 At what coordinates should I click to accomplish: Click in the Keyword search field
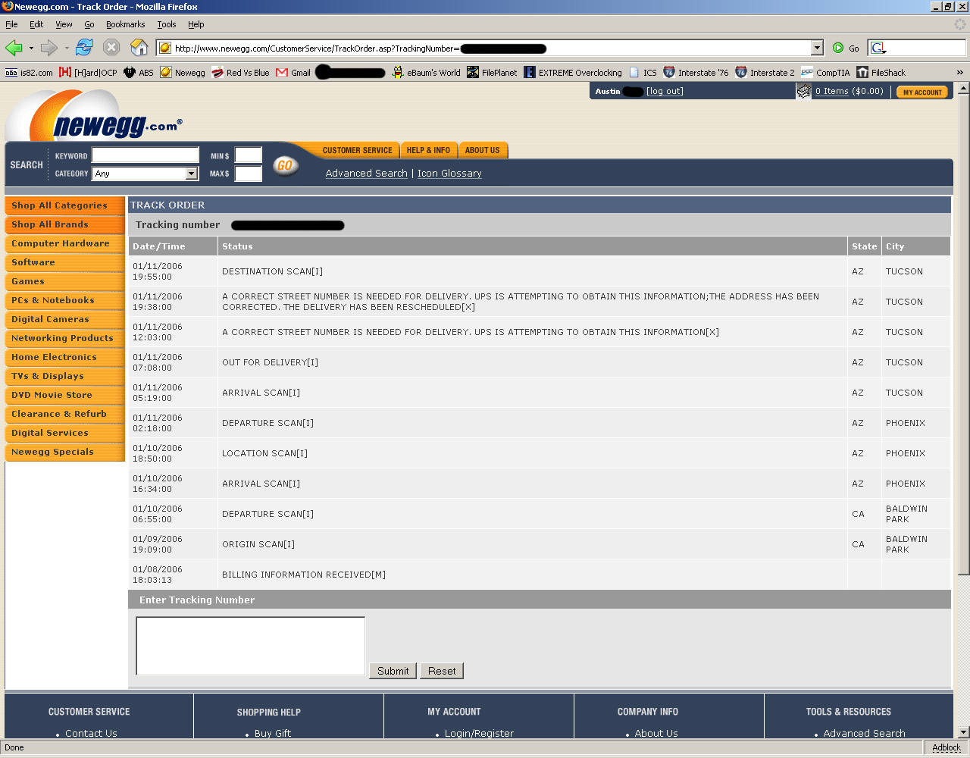(145, 155)
